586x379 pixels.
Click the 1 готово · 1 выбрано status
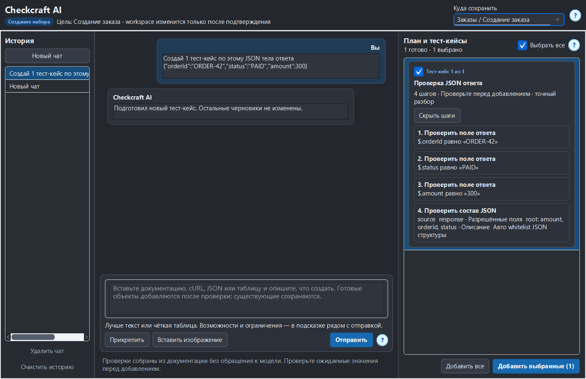pyautogui.click(x=433, y=50)
